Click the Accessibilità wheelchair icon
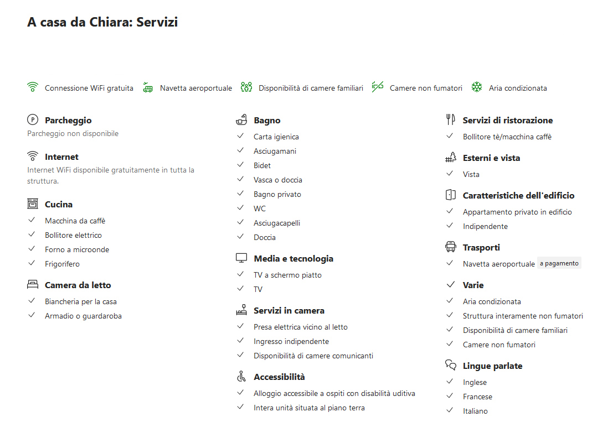 [x=241, y=376]
